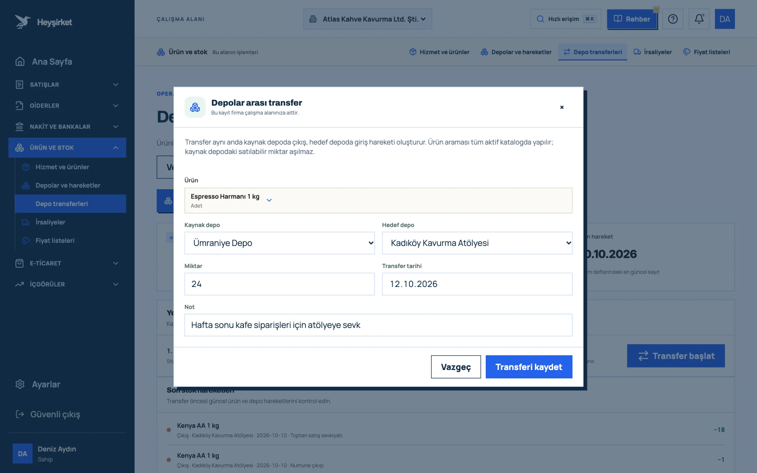Switch to İrsaliyeler top tab
The image size is (757, 473).
coord(653,52)
